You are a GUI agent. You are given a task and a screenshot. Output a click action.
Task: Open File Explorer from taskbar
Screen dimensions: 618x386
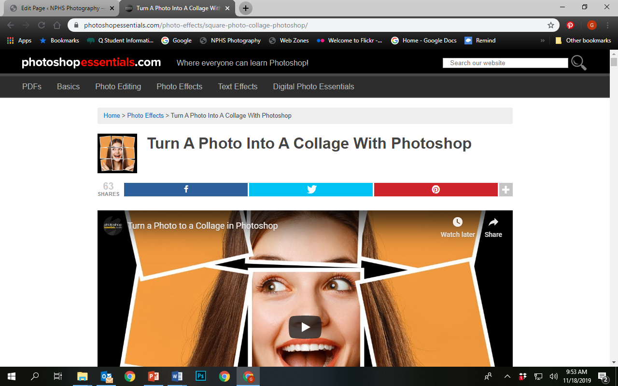pyautogui.click(x=83, y=376)
